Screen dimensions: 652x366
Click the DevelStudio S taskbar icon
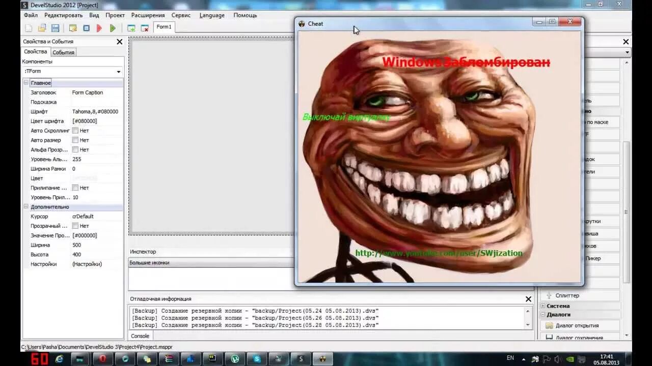point(301,359)
